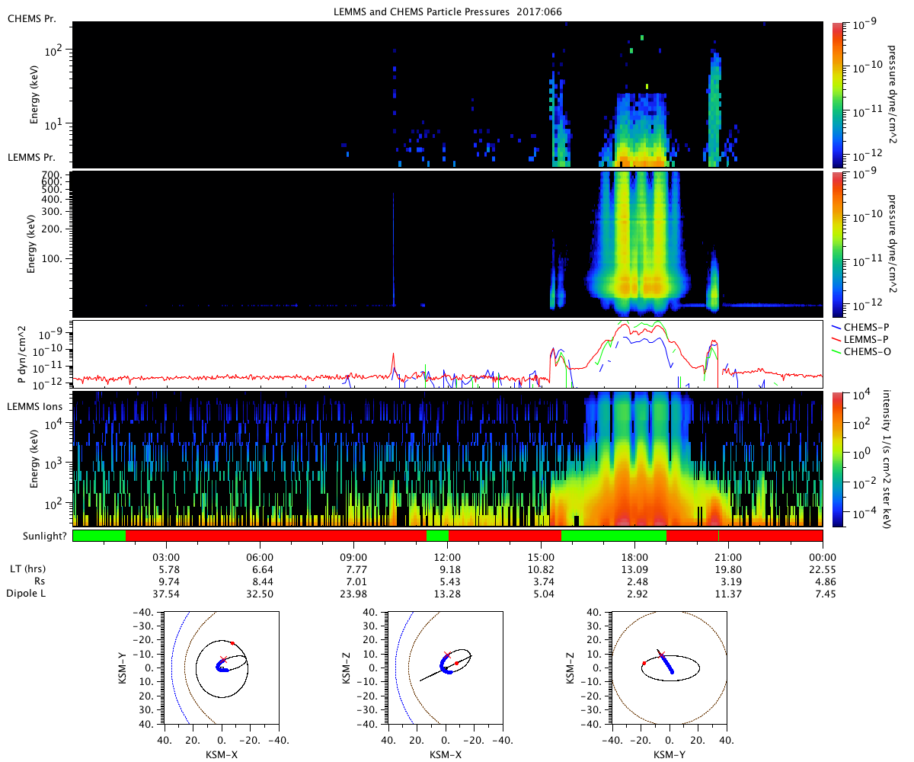Click the first green segment of the Sunlight bar

pos(99,536)
